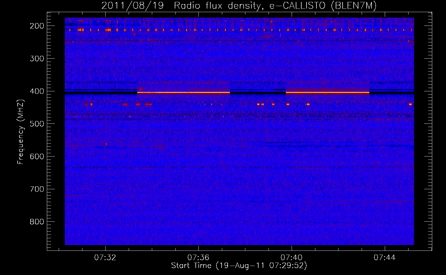Click the 500 frequency tick label
446x275 pixels.
[37, 124]
